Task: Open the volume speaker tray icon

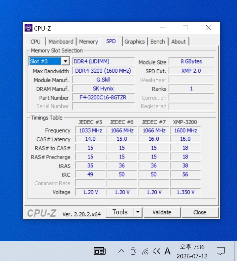Action: (156, 251)
